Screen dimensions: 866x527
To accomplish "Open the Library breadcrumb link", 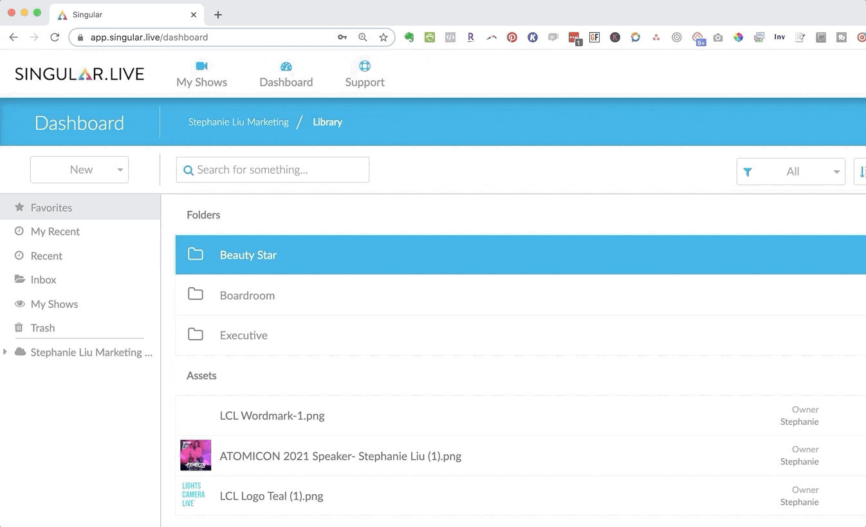I will coord(327,121).
